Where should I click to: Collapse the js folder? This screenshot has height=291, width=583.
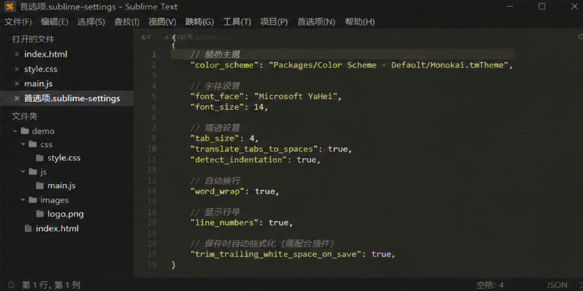click(x=23, y=171)
